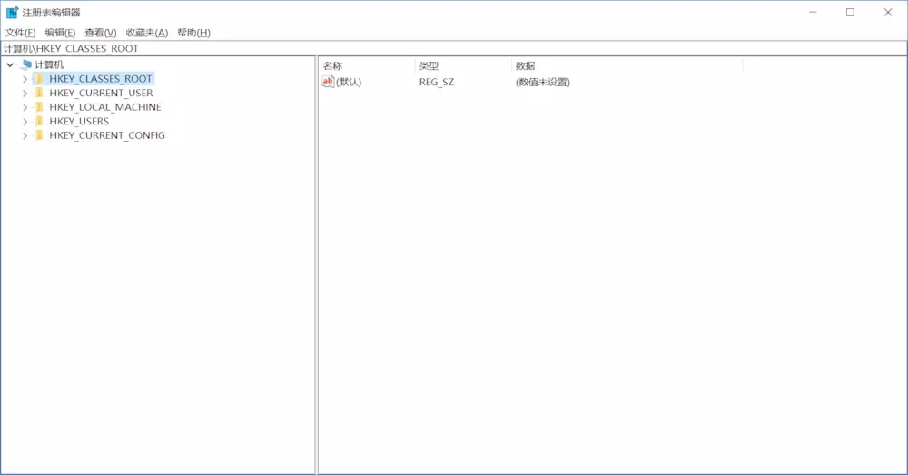Click the (数值未设置) data cell

pos(543,83)
